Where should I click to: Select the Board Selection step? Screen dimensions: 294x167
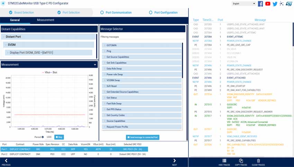[21, 12]
